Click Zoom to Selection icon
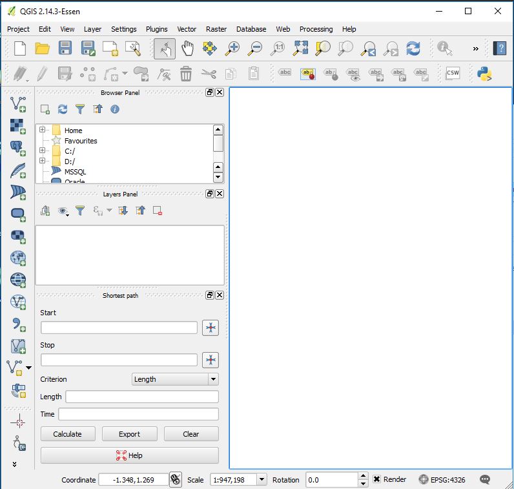 [323, 48]
